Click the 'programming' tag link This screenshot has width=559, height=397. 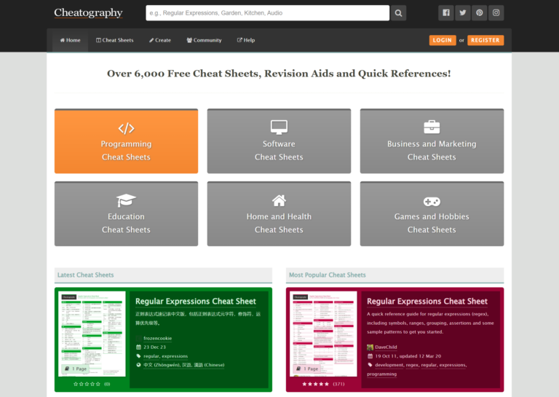[x=381, y=374]
